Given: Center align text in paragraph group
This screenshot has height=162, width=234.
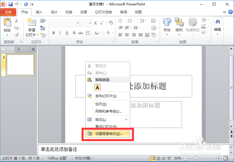Looking at the screenshot, I should tap(127, 35).
